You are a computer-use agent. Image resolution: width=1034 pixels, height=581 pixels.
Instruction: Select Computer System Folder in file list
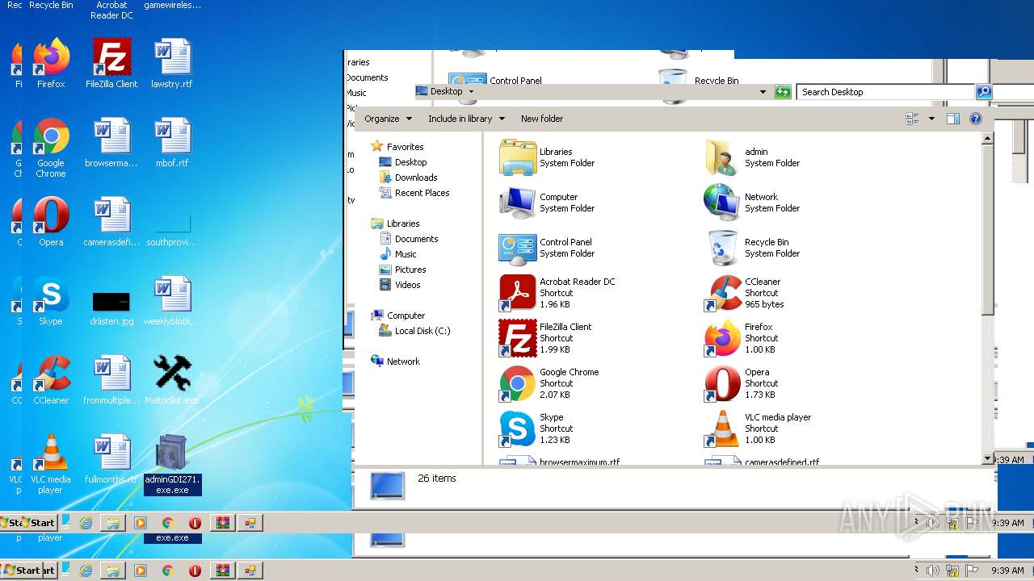[547, 203]
